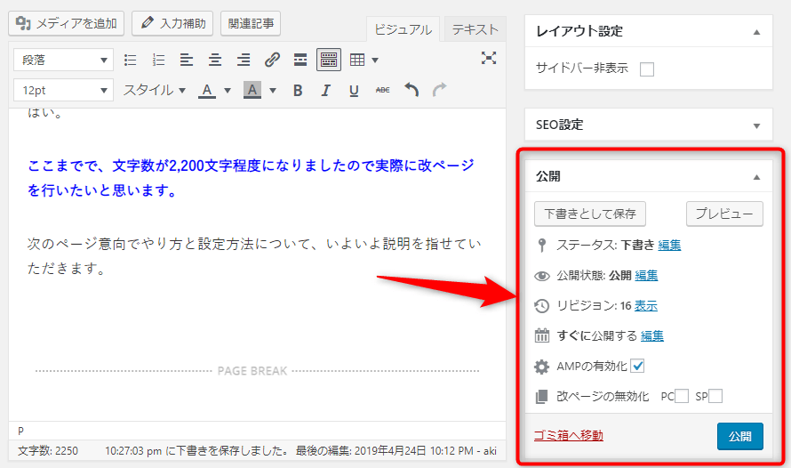Switch to the ビジュアル editor tab
The image size is (791, 468).
pos(403,30)
